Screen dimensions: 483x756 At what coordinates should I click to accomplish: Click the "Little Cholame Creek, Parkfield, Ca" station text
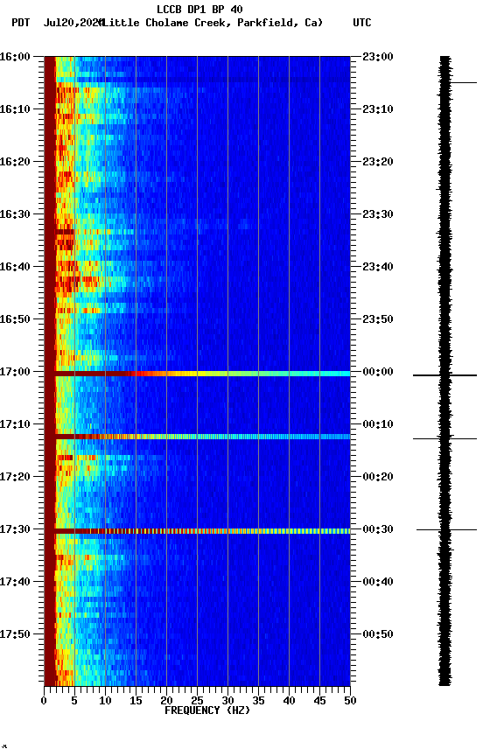[212, 23]
